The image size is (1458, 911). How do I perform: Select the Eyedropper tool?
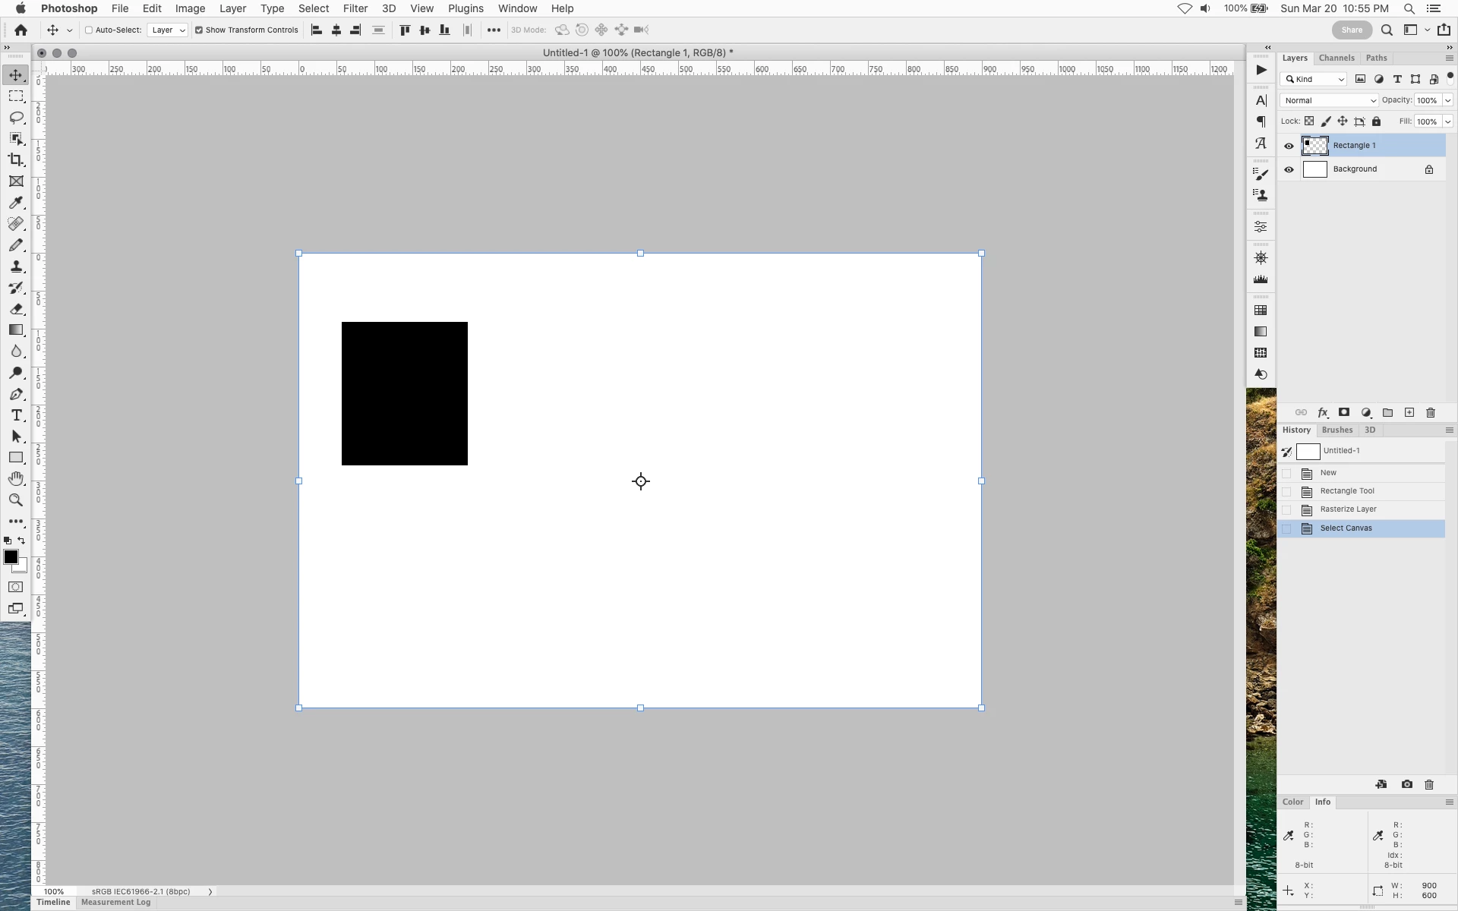tap(16, 203)
